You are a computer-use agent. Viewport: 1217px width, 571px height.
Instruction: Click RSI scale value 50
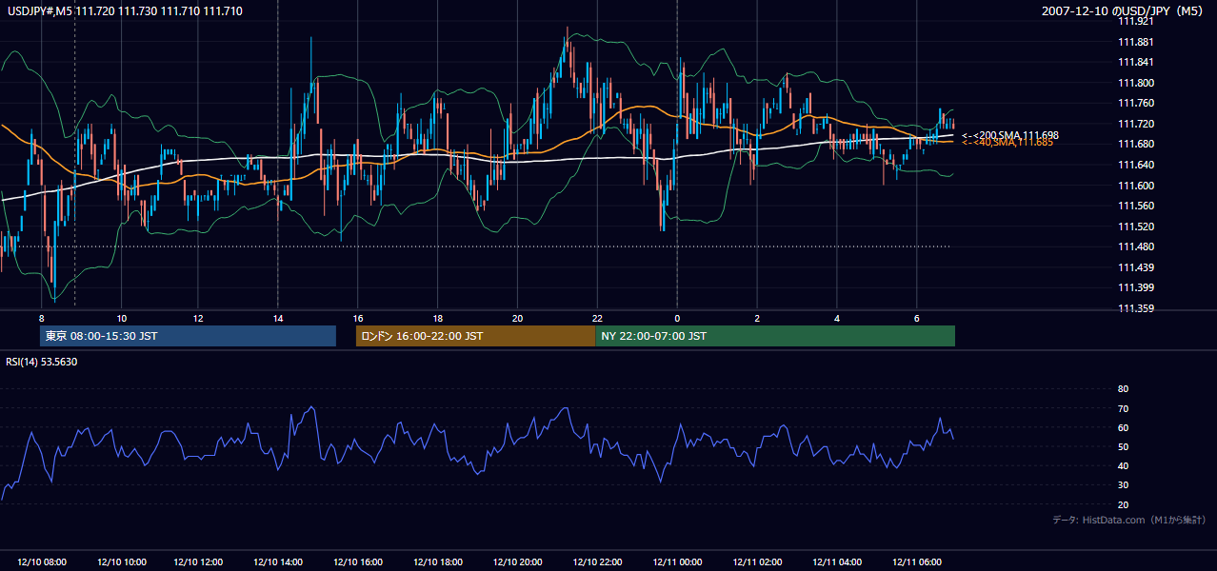pos(1123,446)
